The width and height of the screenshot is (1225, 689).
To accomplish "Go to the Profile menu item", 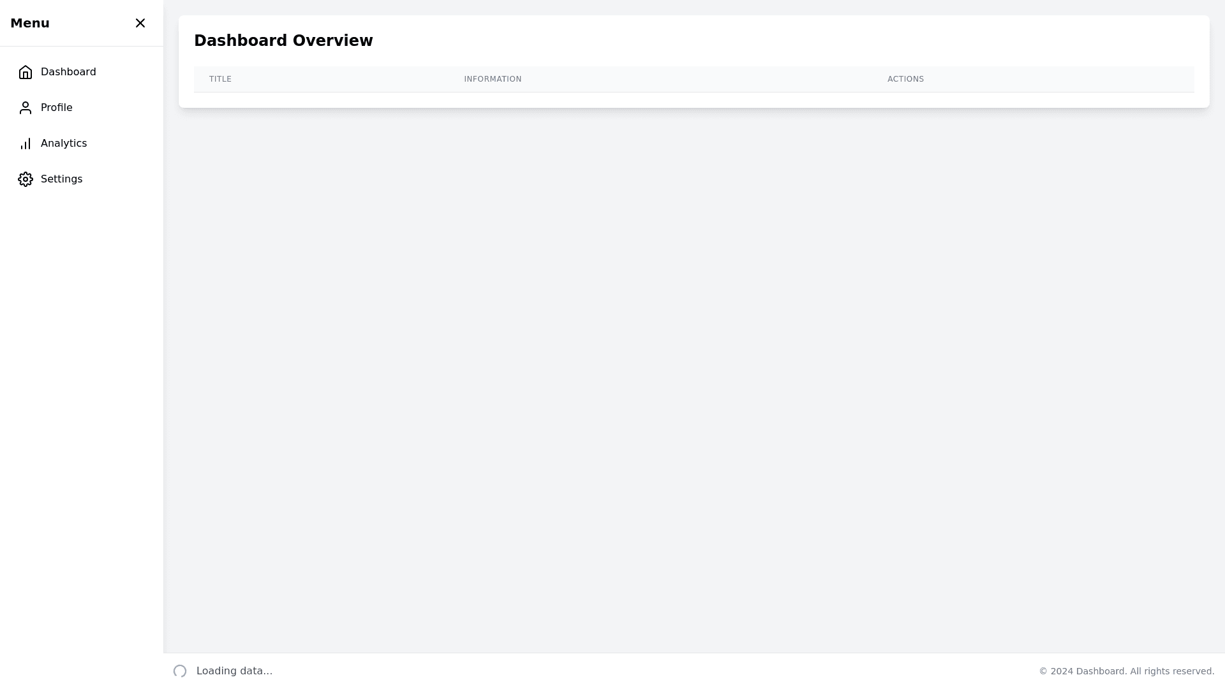I will 57,108.
